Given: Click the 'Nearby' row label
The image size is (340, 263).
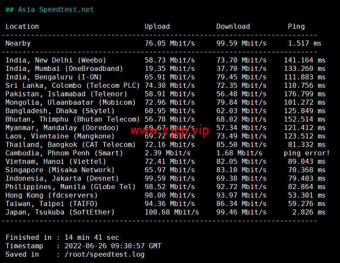Looking at the screenshot, I should [18, 43].
